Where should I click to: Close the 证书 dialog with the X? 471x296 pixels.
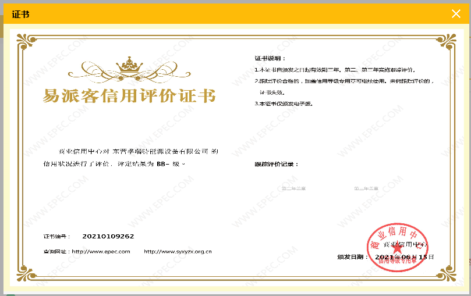tap(456, 14)
